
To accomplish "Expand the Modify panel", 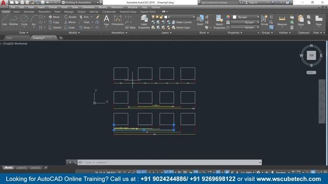I will [74, 33].
